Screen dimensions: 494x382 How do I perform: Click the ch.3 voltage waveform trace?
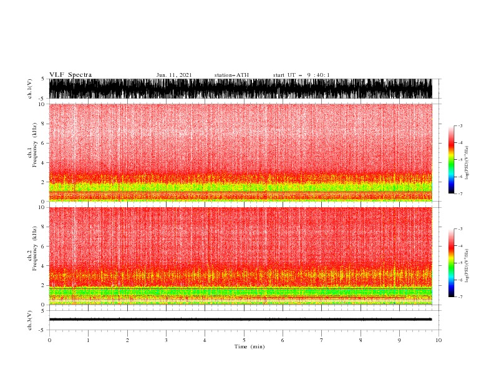click(241, 320)
